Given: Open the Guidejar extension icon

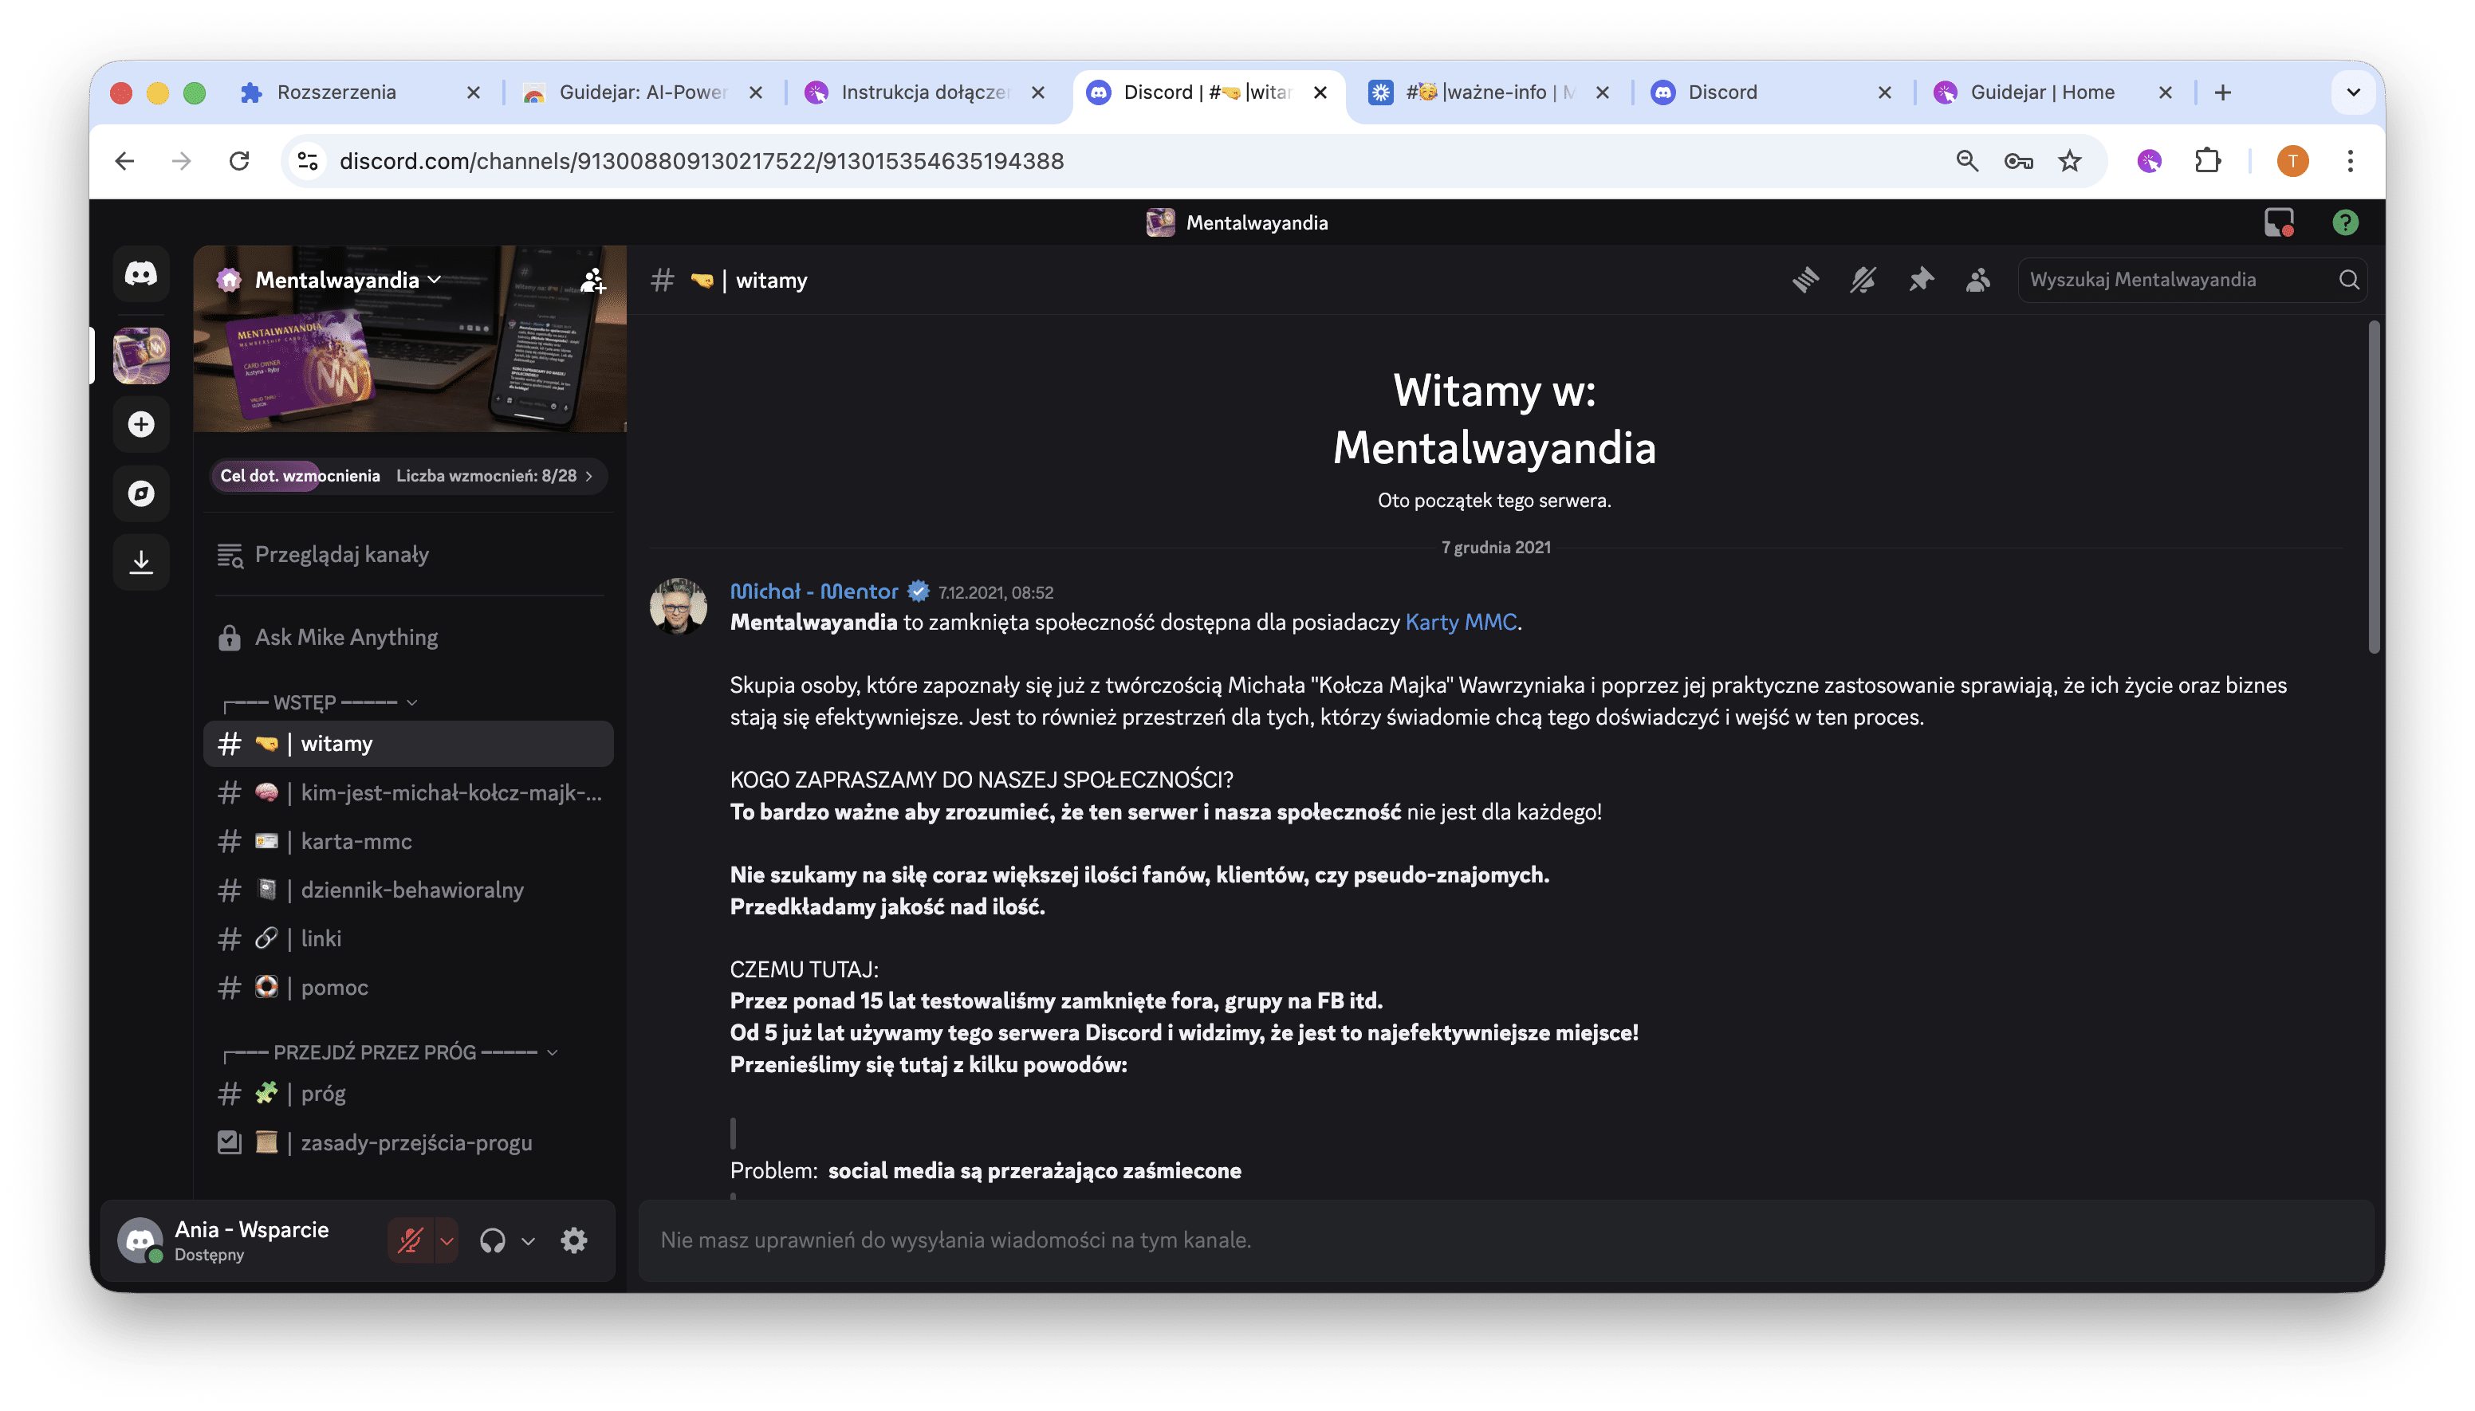Looking at the screenshot, I should (2150, 161).
